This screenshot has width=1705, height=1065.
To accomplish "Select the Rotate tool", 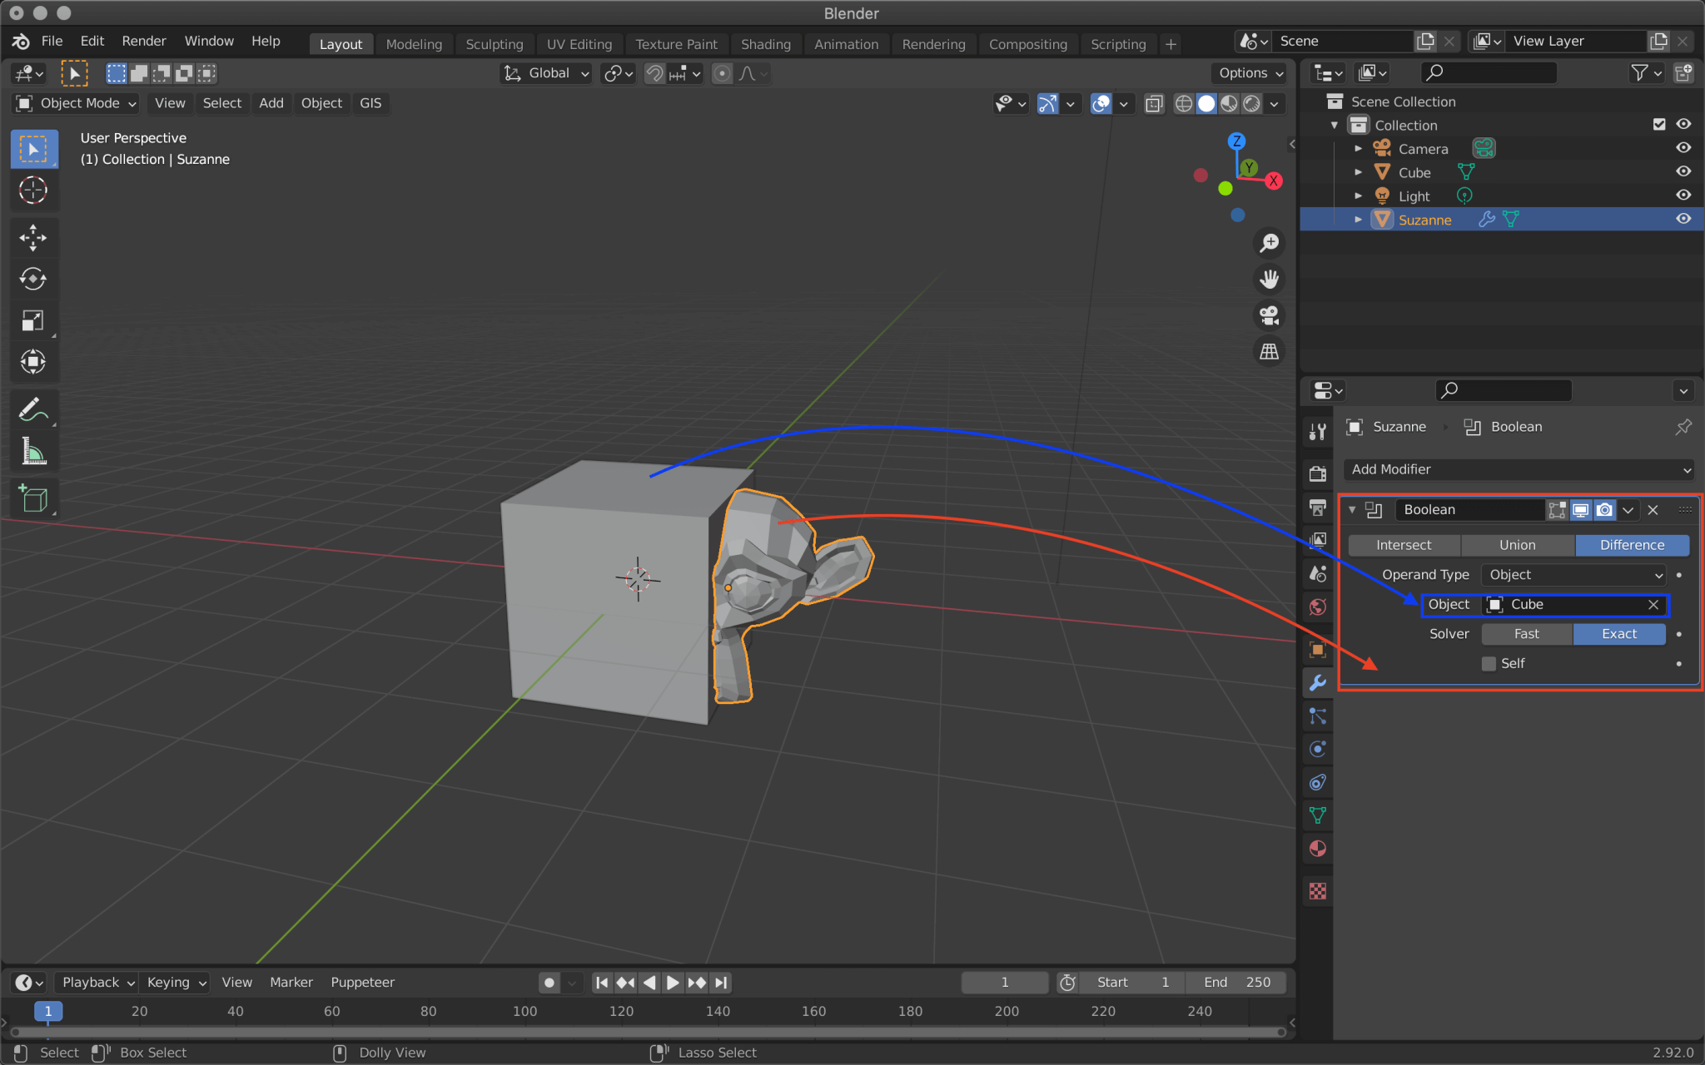I will coord(34,279).
